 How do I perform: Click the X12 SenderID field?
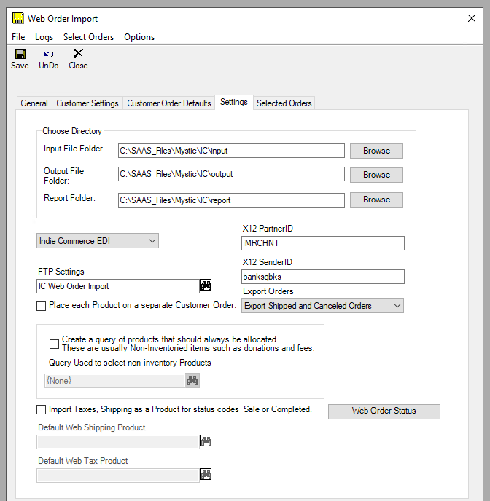pos(323,277)
